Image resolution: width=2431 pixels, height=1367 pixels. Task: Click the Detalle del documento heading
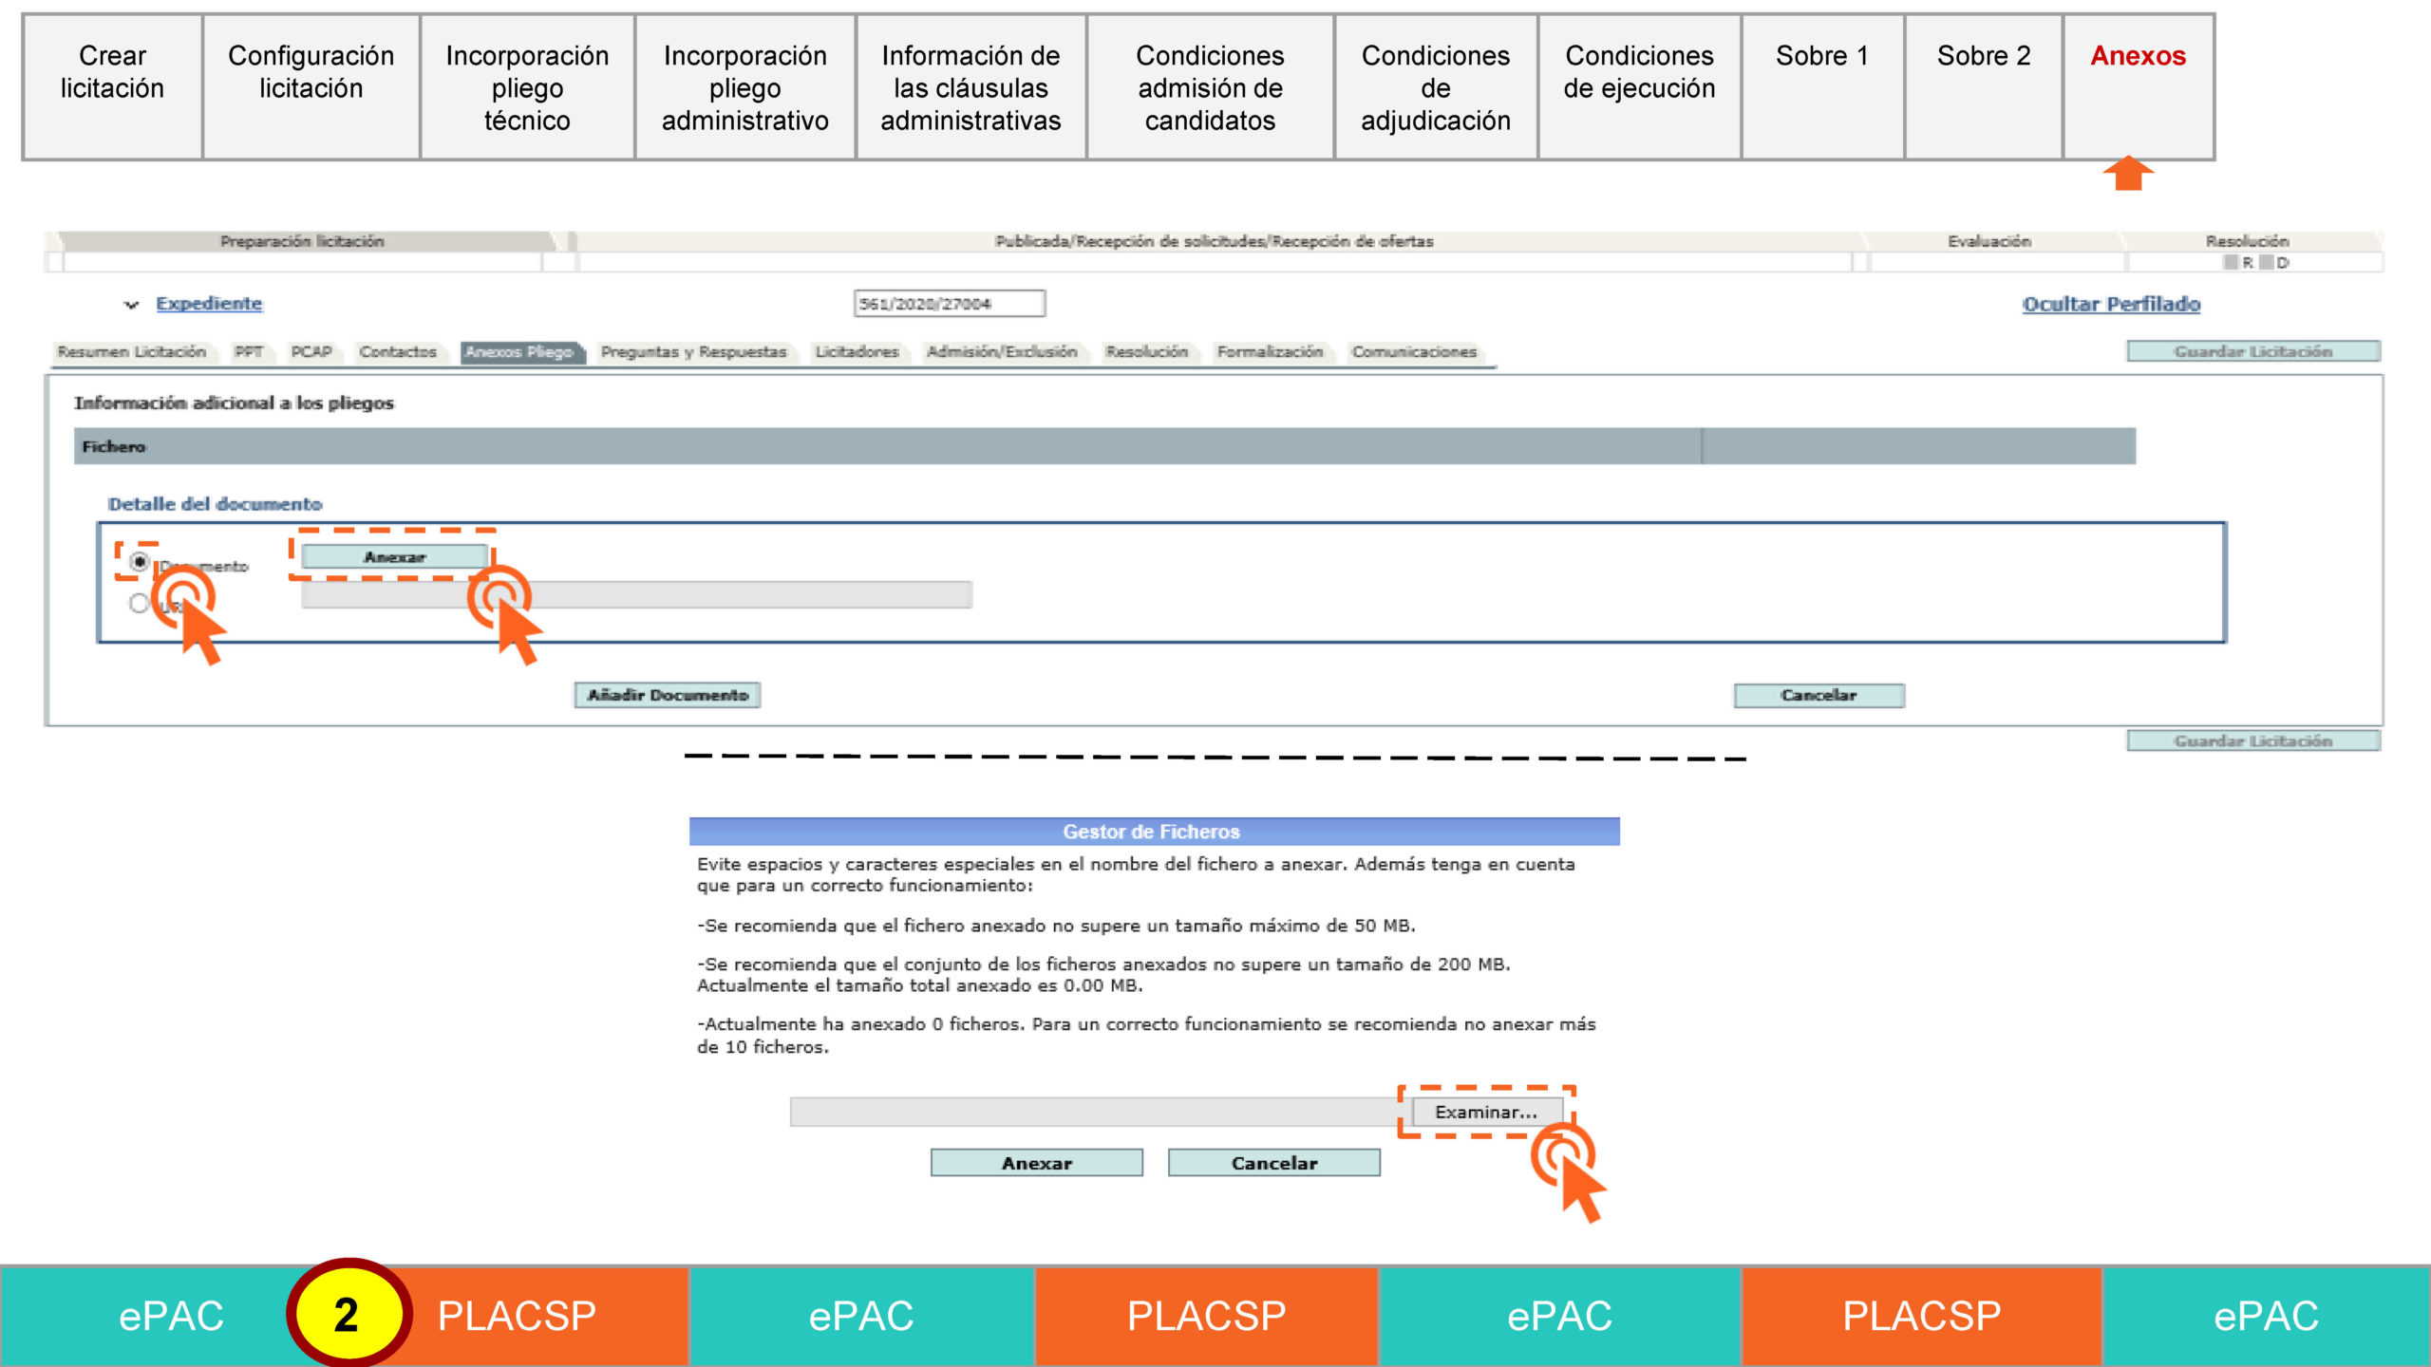(215, 504)
